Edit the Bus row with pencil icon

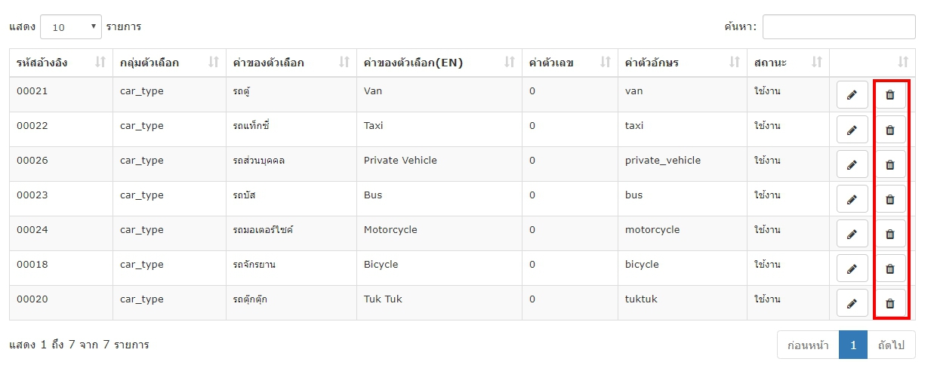(852, 199)
